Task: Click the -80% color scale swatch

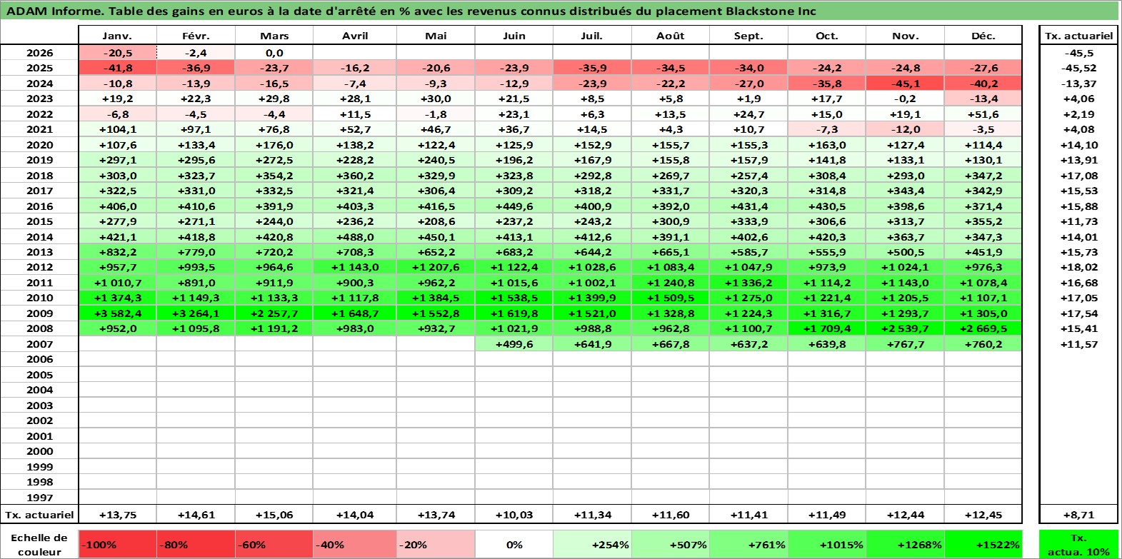Action: tap(196, 545)
